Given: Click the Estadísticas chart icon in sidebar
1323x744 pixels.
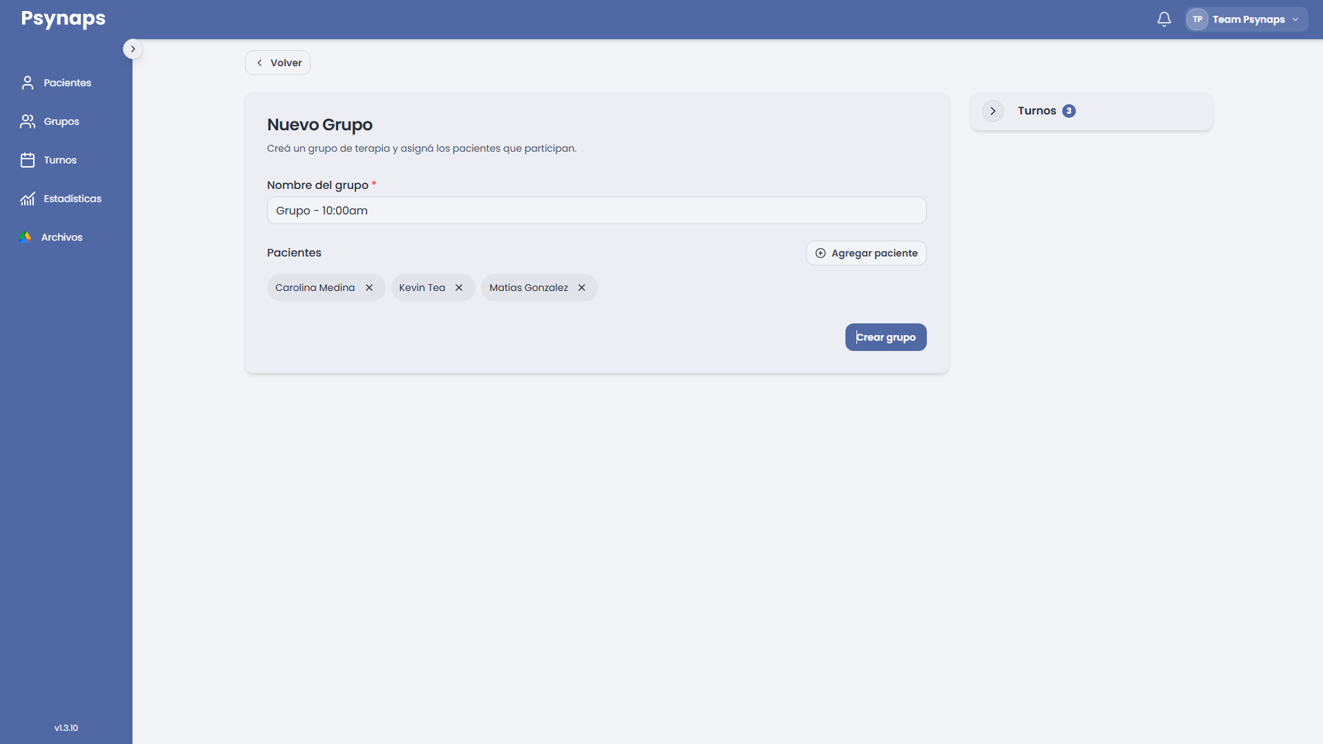Looking at the screenshot, I should [28, 199].
